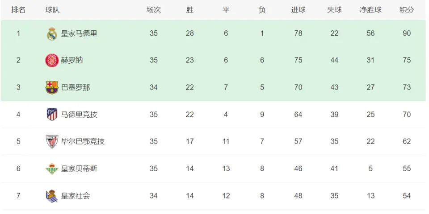This screenshot has width=429, height=214.
Task: Click the Atletico Madrid badge icon
Action: tap(52, 115)
